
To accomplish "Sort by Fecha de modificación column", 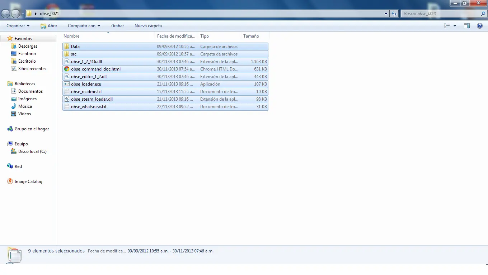I will (x=177, y=36).
